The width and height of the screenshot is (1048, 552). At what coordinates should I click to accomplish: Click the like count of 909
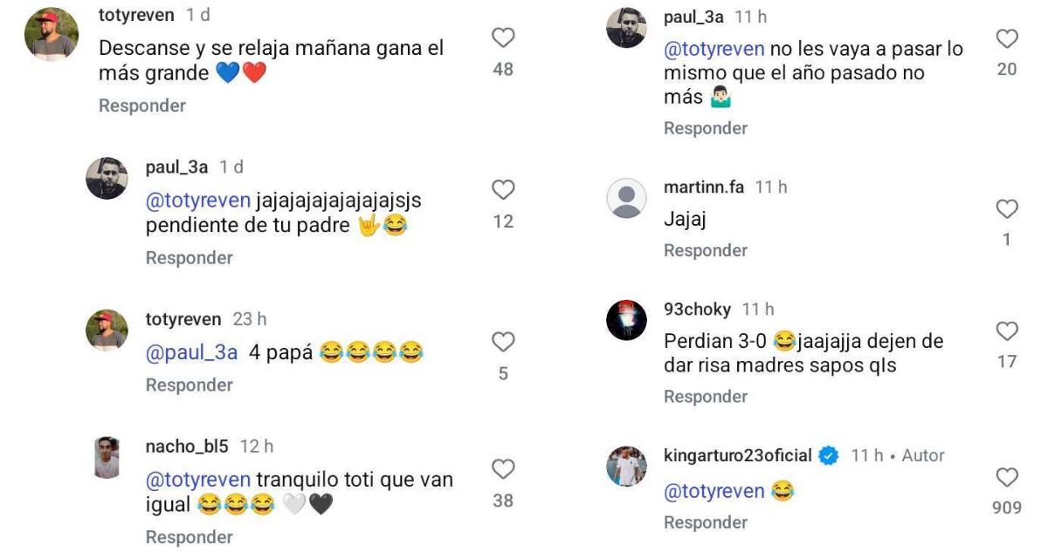pos(1006,506)
